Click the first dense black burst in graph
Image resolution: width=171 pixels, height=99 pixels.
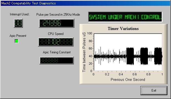pyautogui.click(x=130, y=56)
